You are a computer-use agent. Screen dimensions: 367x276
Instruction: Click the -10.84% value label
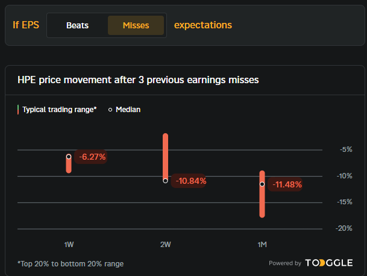[x=189, y=181]
